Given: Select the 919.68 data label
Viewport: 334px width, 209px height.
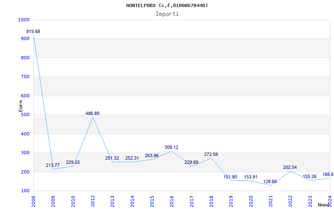Looking at the screenshot, I should tap(33, 32).
